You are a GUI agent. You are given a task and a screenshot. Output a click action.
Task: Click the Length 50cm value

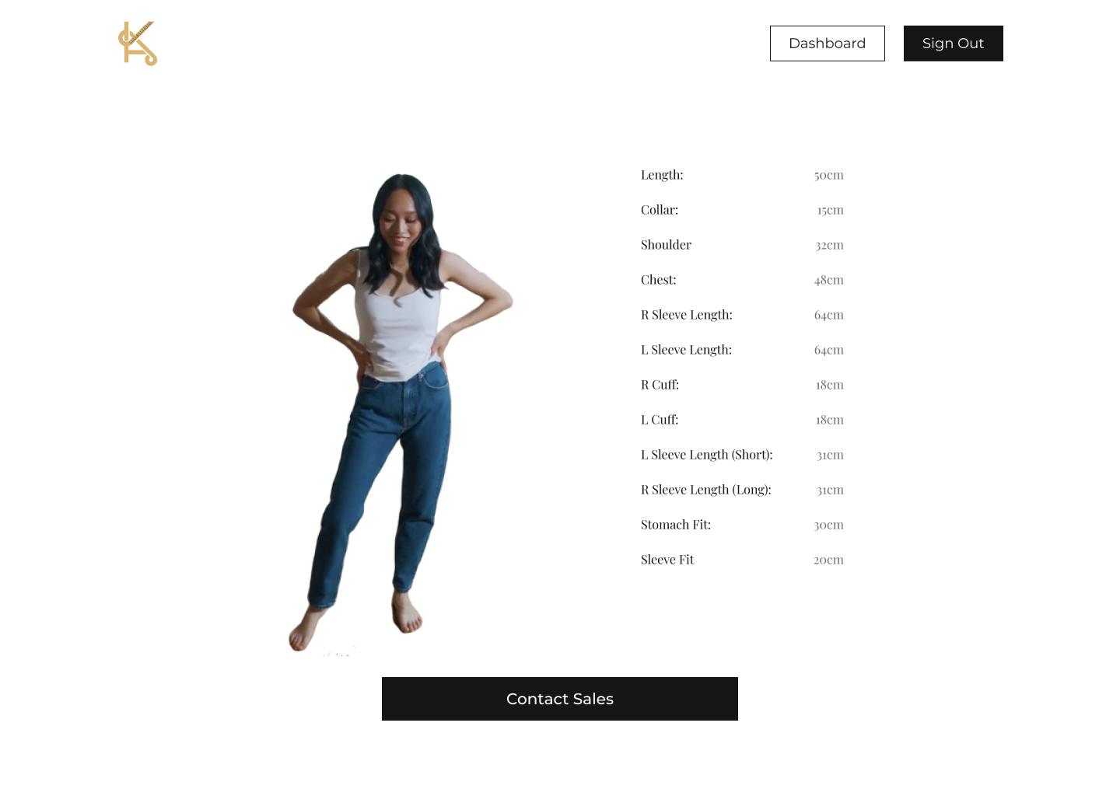(x=828, y=175)
